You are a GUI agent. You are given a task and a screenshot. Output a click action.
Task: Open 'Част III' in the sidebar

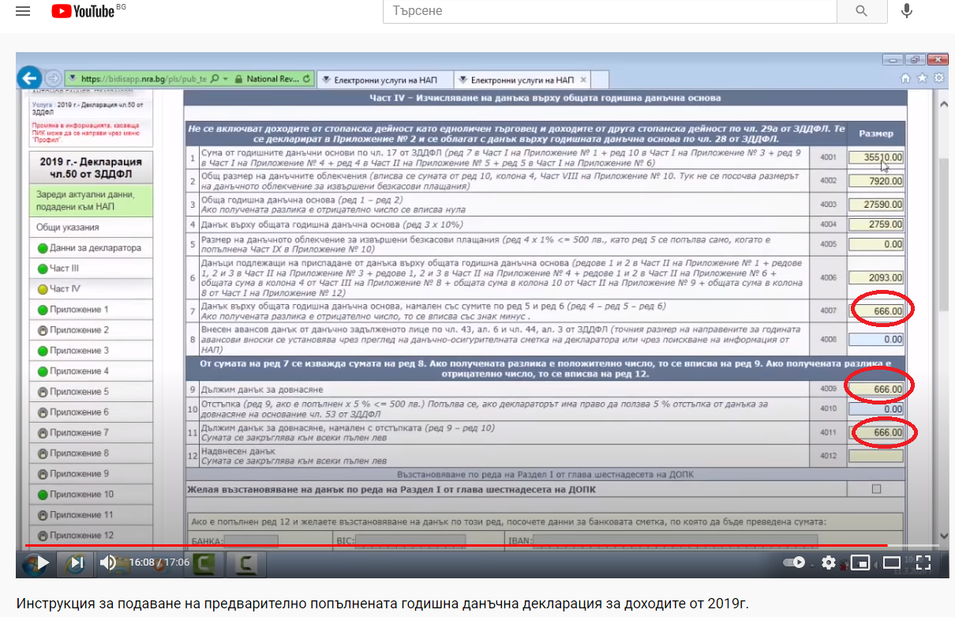pos(91,269)
